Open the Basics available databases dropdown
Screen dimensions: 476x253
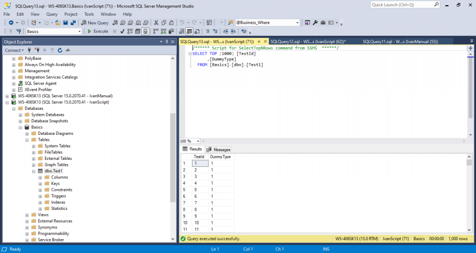tap(54, 31)
